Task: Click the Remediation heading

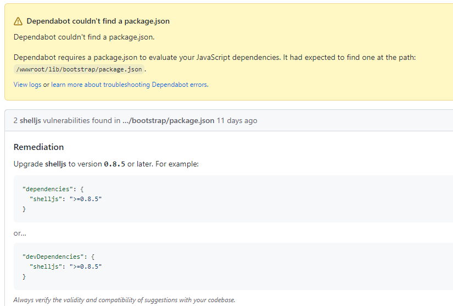Action: pyautogui.click(x=39, y=147)
